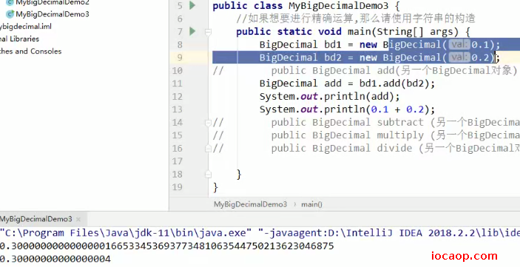Image resolution: width=520 pixels, height=267 pixels.
Task: Click fold end marker on line 18
Action: pyautogui.click(x=209, y=174)
